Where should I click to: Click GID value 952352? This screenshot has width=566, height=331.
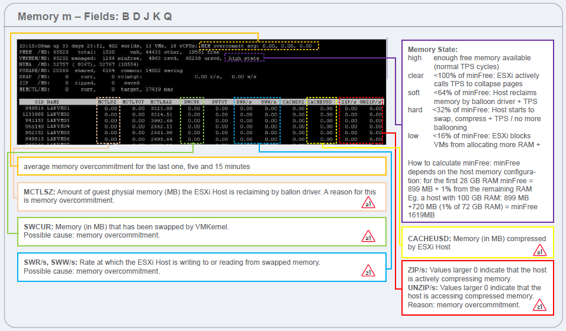[34, 132]
